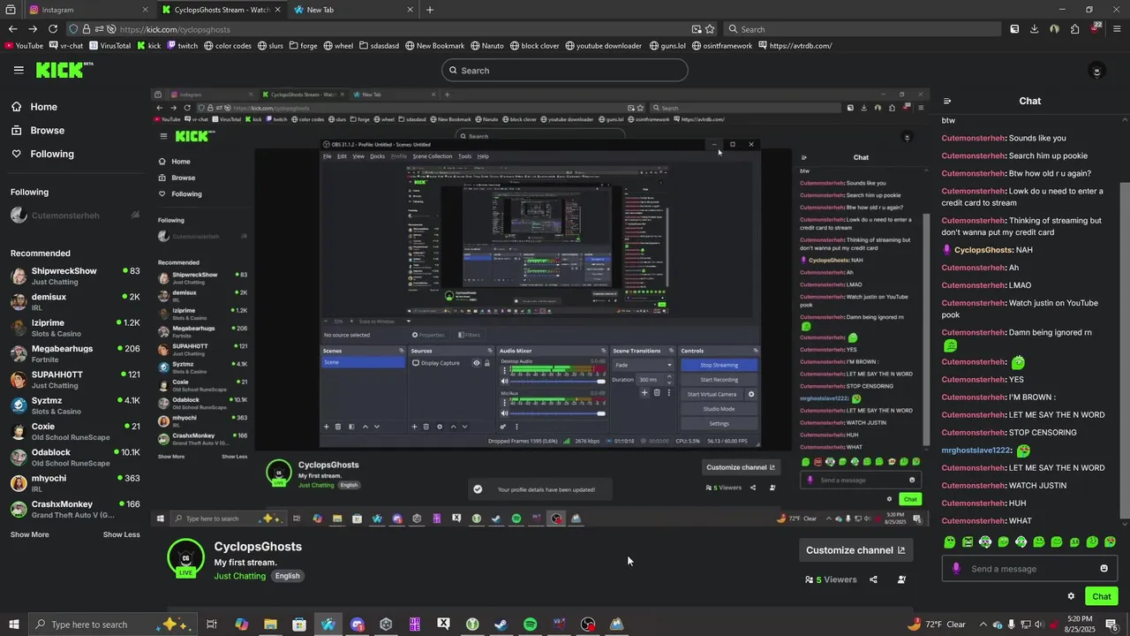
Task: Open the Windows notification center
Action: click(x=1112, y=625)
